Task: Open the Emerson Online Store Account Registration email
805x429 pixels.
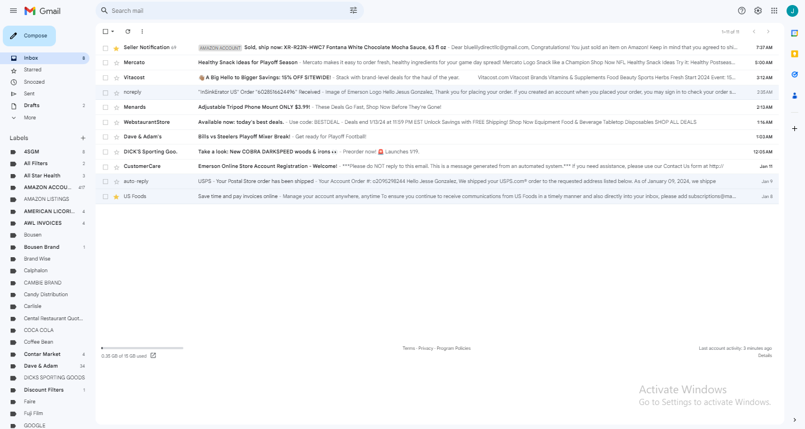Action: pos(437,166)
